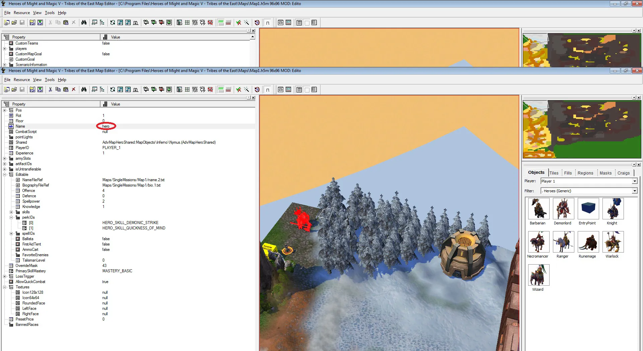Open the Filter dropdown showing Heroes (Generic)
The width and height of the screenshot is (643, 351).
pos(634,191)
